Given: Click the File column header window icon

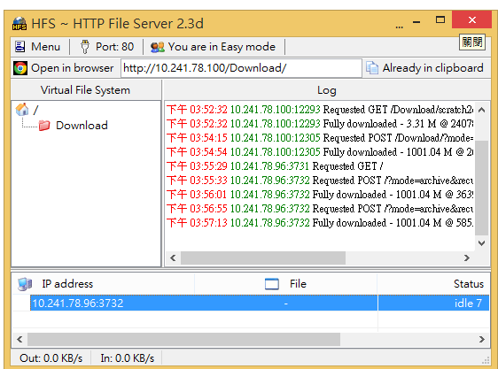Looking at the screenshot, I should (x=272, y=284).
